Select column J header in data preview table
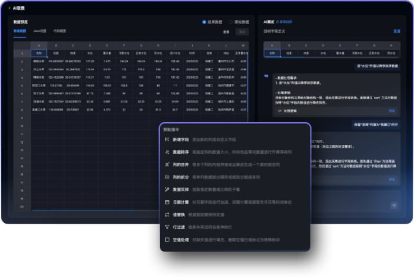The image size is (414, 278). point(192,45)
